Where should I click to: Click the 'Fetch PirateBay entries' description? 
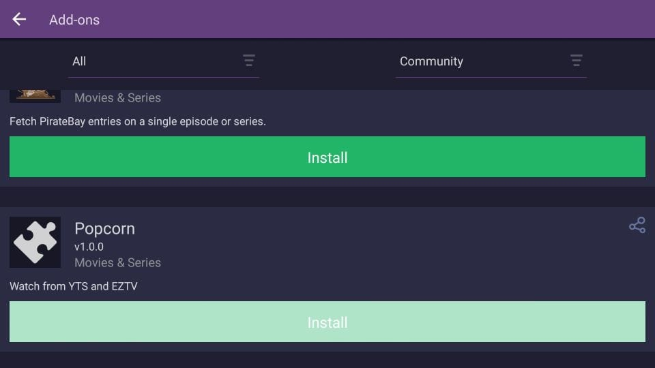click(x=137, y=121)
